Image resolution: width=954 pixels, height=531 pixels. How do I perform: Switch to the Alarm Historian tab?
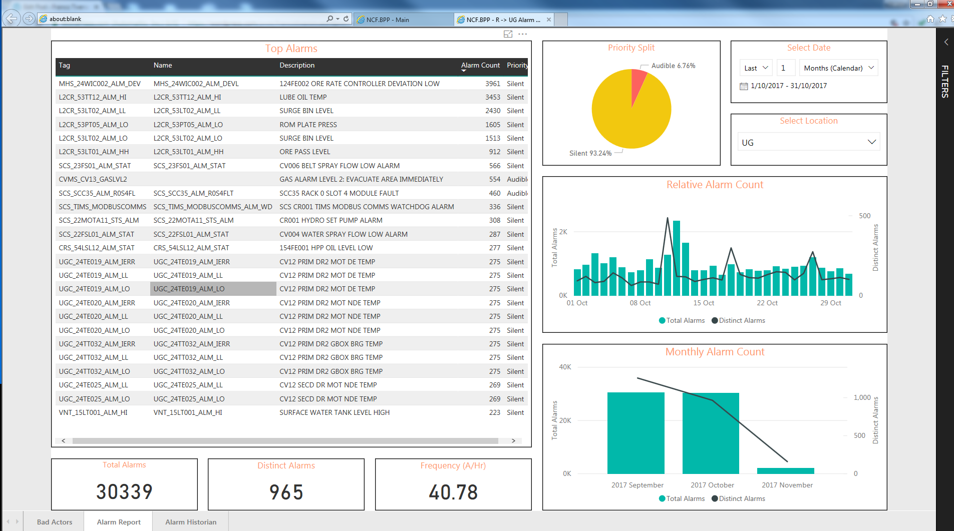[191, 522]
